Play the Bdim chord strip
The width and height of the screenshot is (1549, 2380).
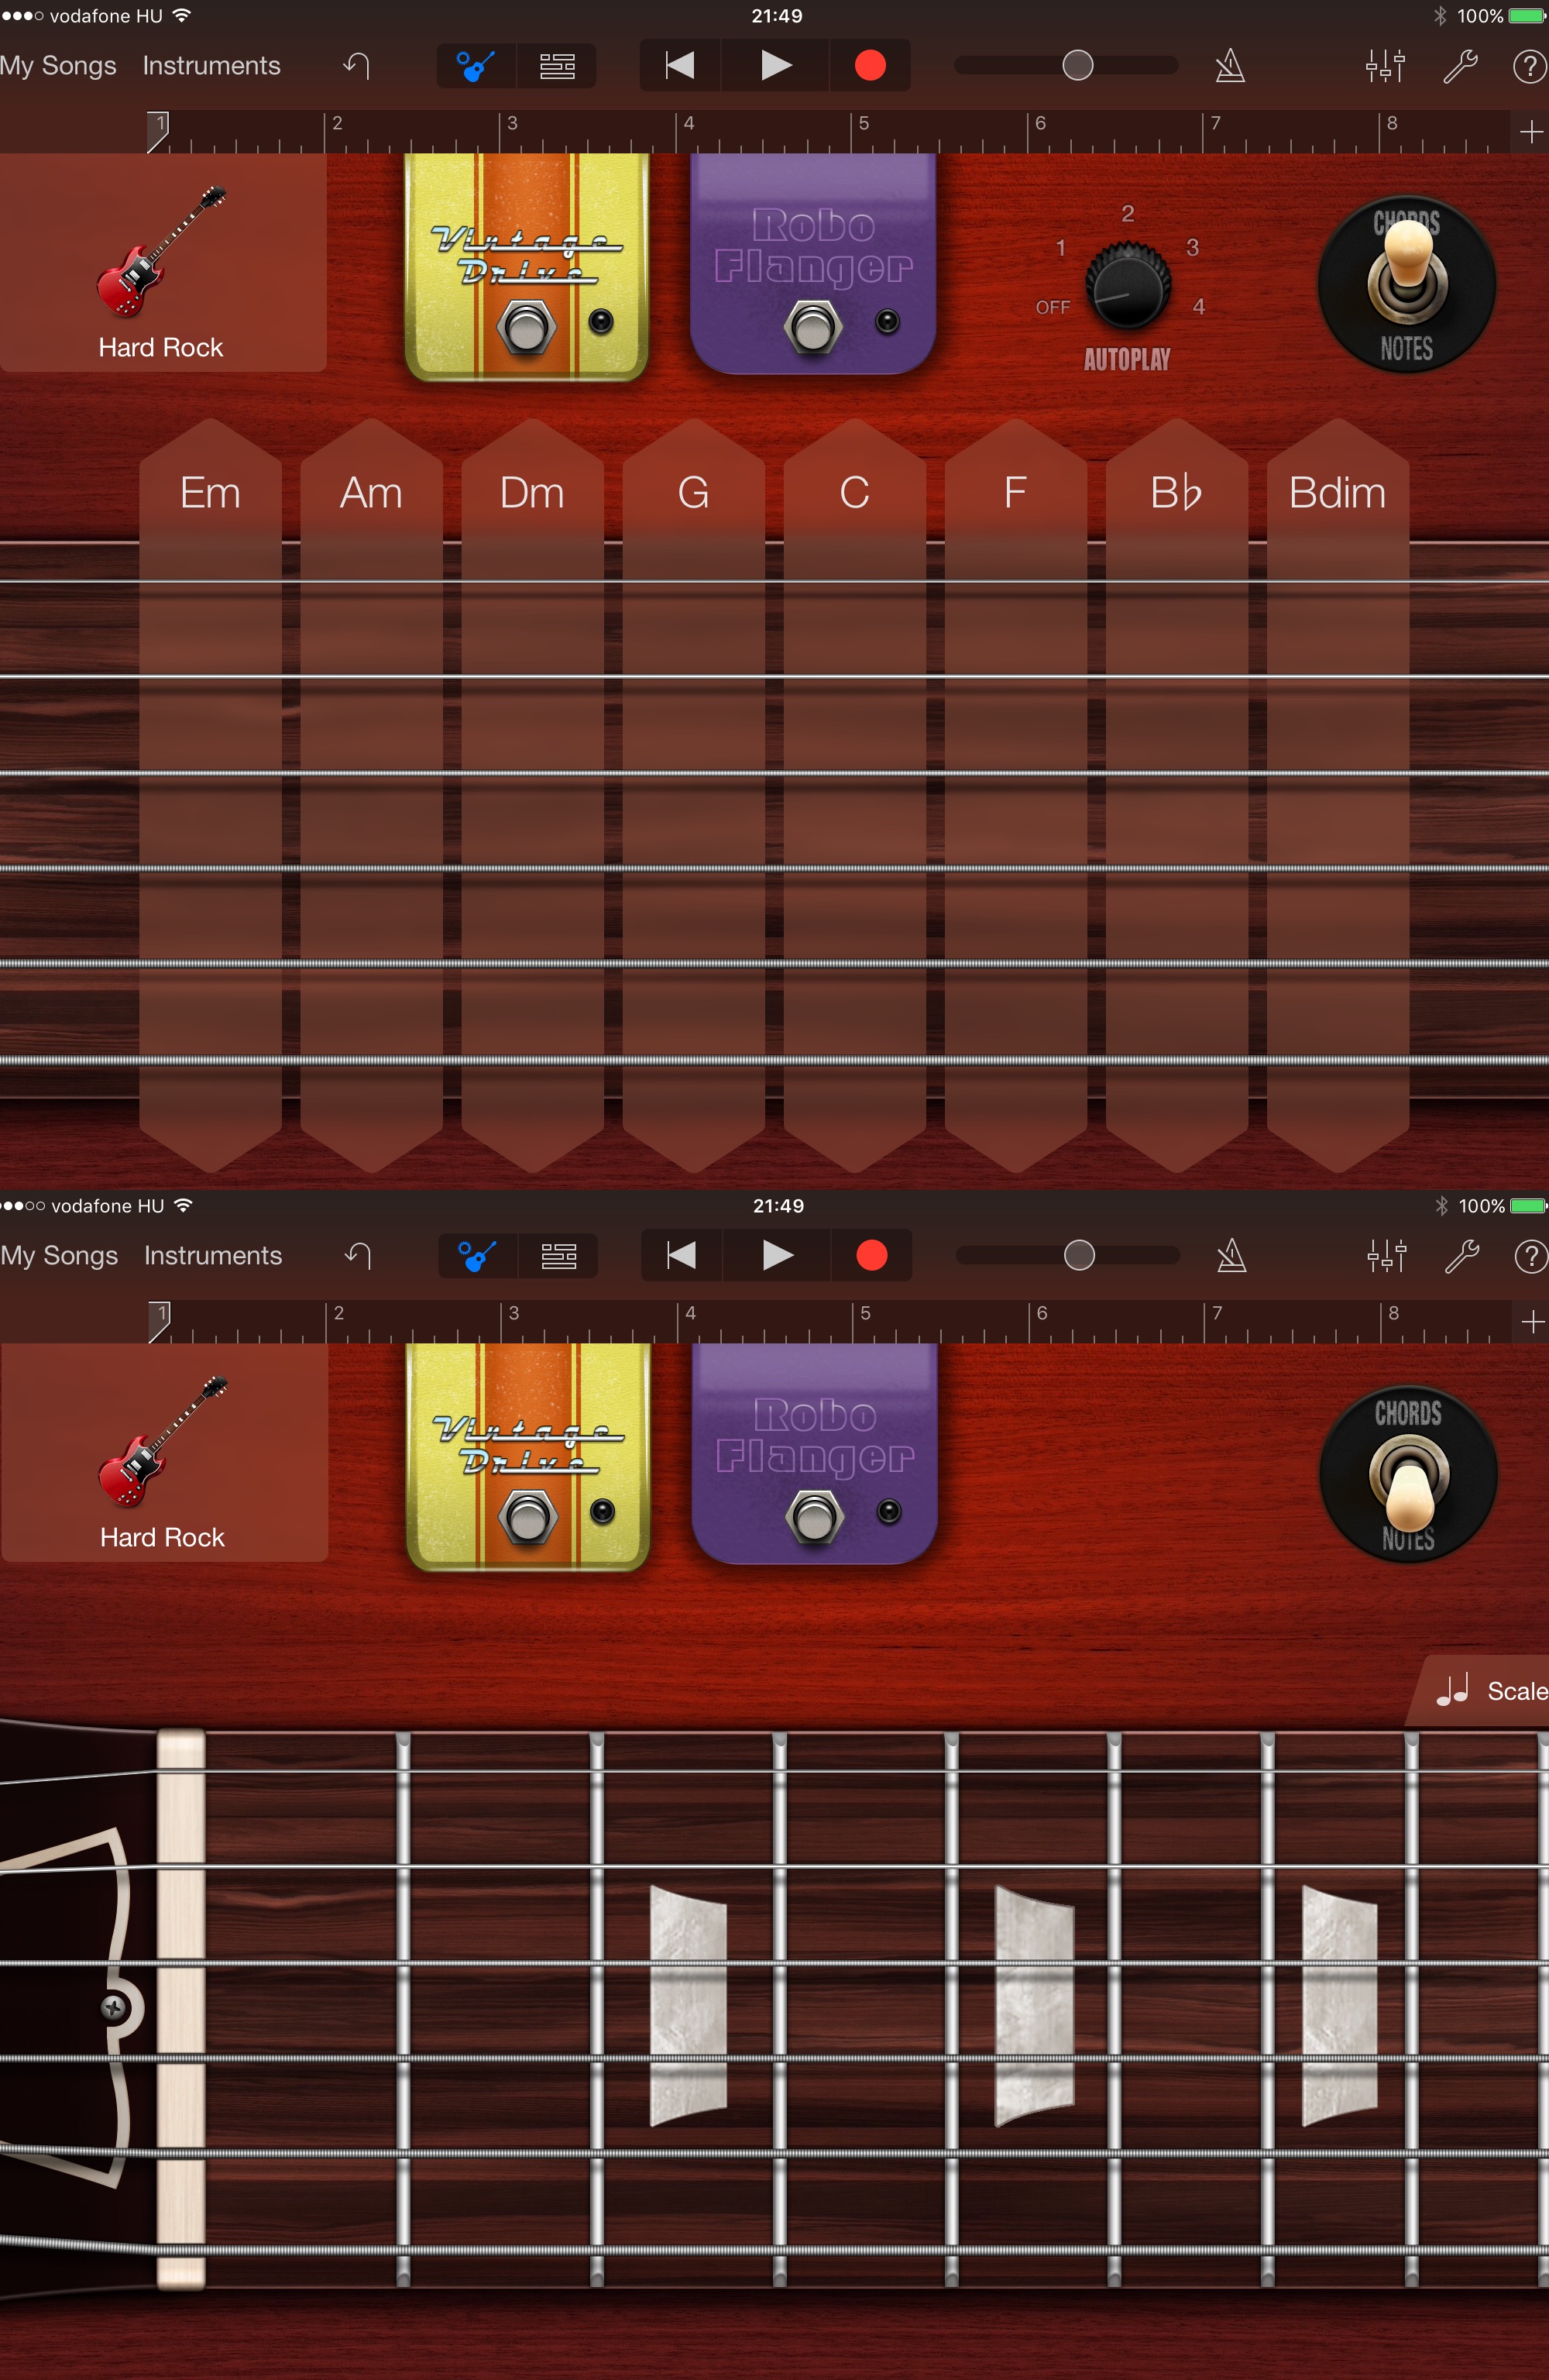tap(1337, 795)
